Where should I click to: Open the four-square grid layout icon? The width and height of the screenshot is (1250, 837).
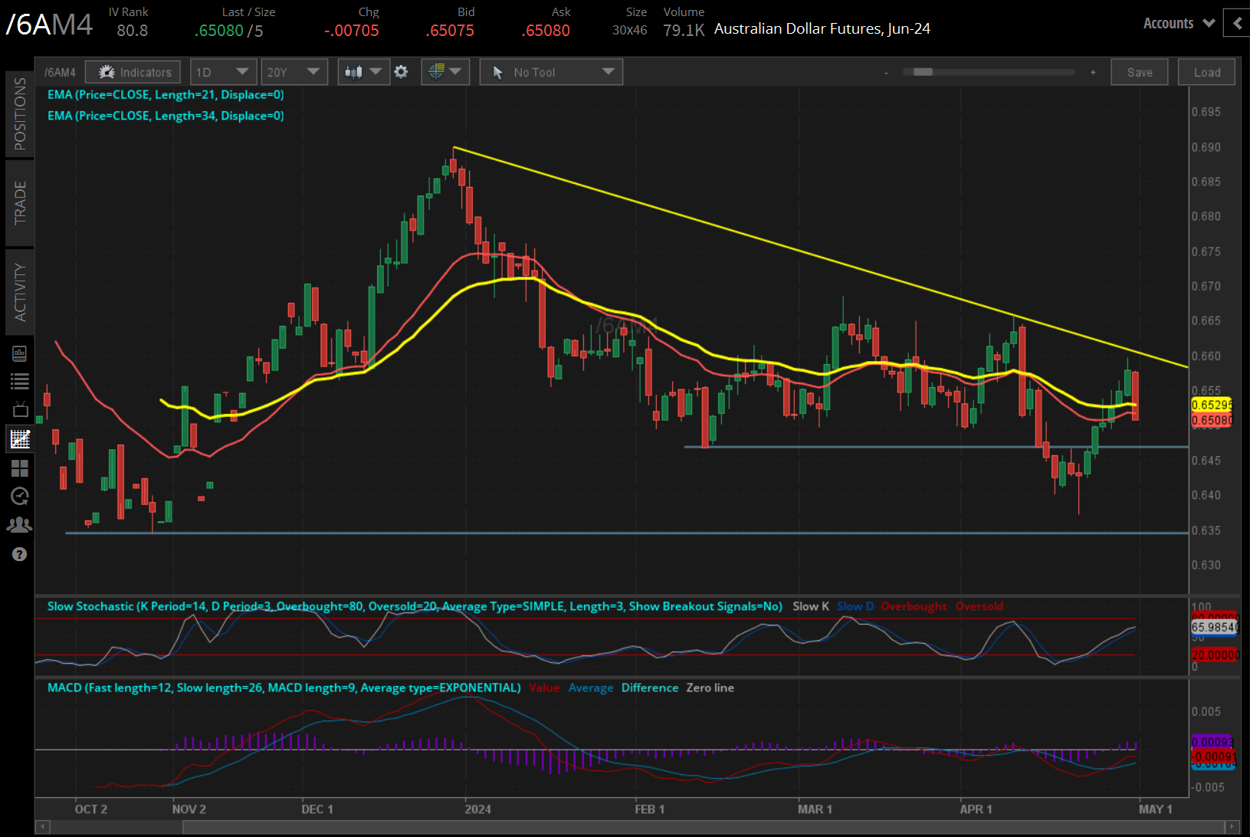[x=19, y=468]
